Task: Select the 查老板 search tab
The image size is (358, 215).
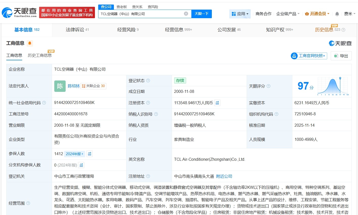Action: (122, 7)
